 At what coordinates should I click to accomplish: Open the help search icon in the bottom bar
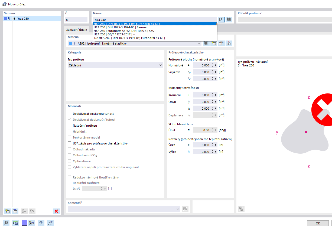(x=6, y=223)
